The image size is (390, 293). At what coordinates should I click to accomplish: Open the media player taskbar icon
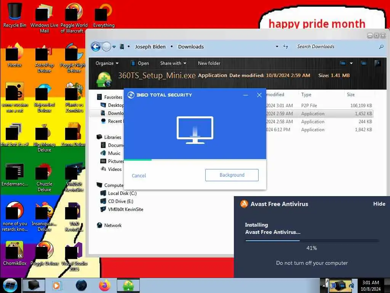coord(56,285)
